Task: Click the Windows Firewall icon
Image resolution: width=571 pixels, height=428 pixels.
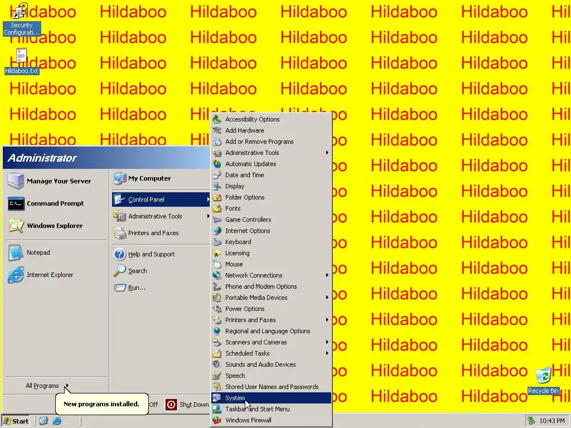Action: (x=217, y=420)
